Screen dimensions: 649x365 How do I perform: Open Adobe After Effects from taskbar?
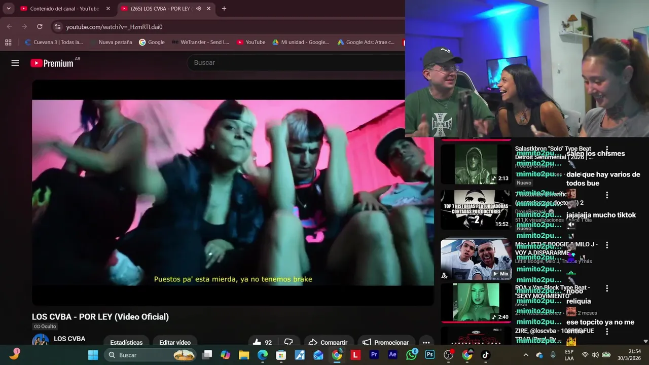tap(392, 355)
